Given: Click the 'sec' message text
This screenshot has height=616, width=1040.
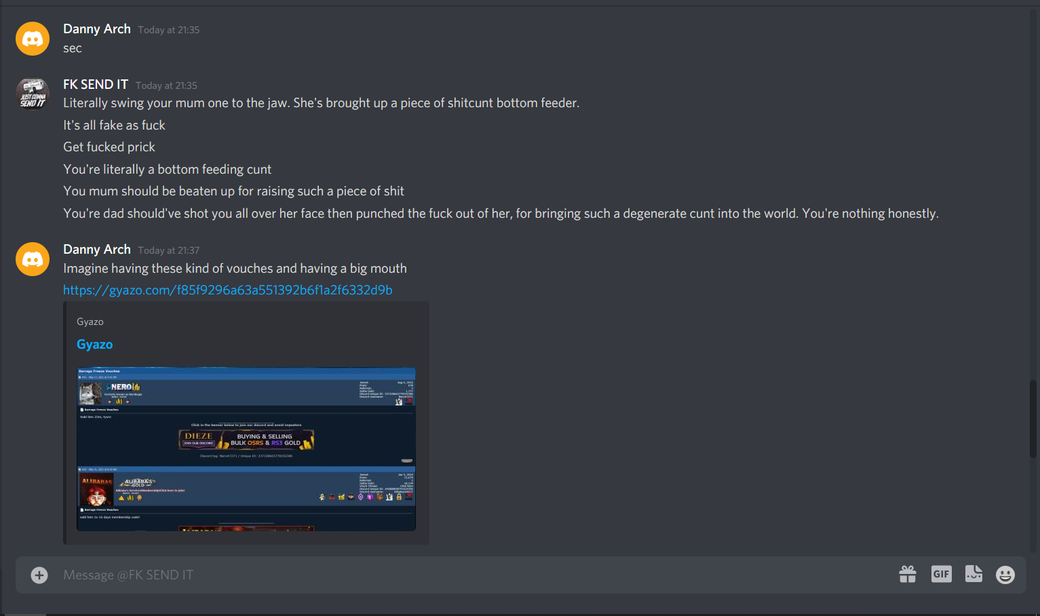Looking at the screenshot, I should (73, 48).
